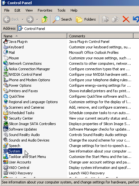This screenshot has height=186, width=139.
Task: Select the Mouse applet icon
Action: pos(6,58)
